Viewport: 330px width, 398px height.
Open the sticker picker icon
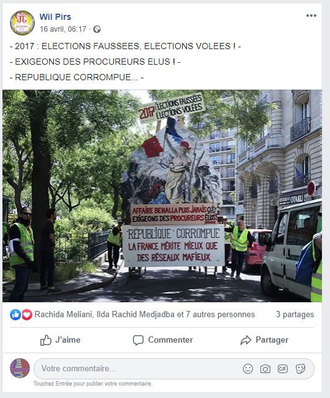(300, 369)
